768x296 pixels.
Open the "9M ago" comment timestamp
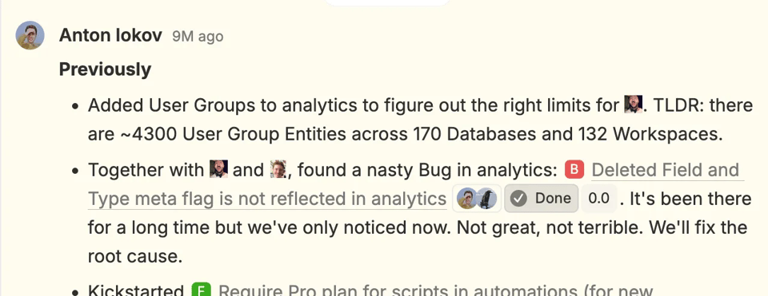click(198, 37)
